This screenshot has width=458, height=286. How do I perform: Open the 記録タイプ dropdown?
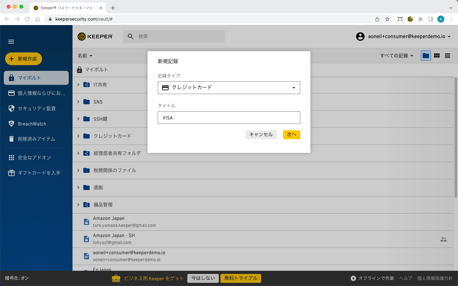tap(229, 88)
